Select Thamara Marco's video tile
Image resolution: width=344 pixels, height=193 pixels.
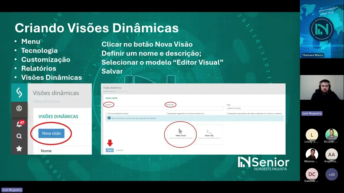pyautogui.click(x=322, y=29)
